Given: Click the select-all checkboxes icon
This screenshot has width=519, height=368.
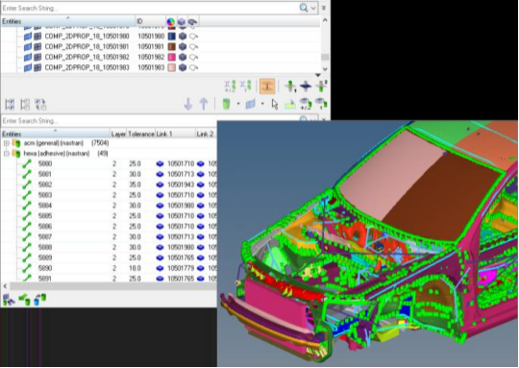Looking at the screenshot, I should click(x=10, y=104).
